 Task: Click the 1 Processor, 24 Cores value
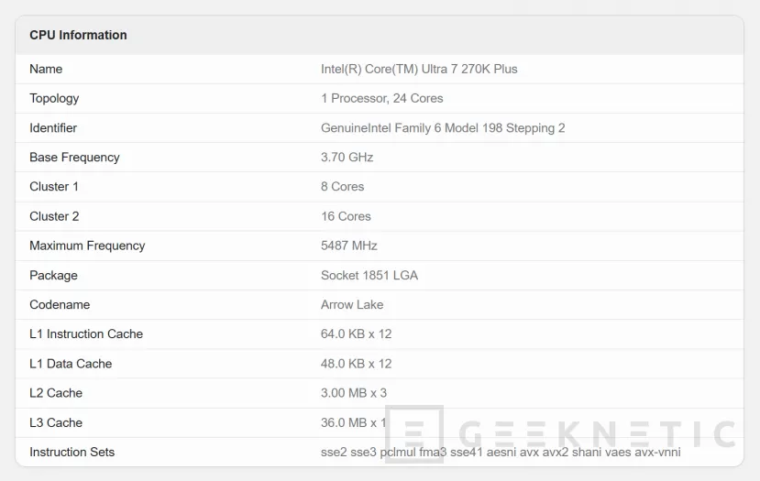click(382, 98)
